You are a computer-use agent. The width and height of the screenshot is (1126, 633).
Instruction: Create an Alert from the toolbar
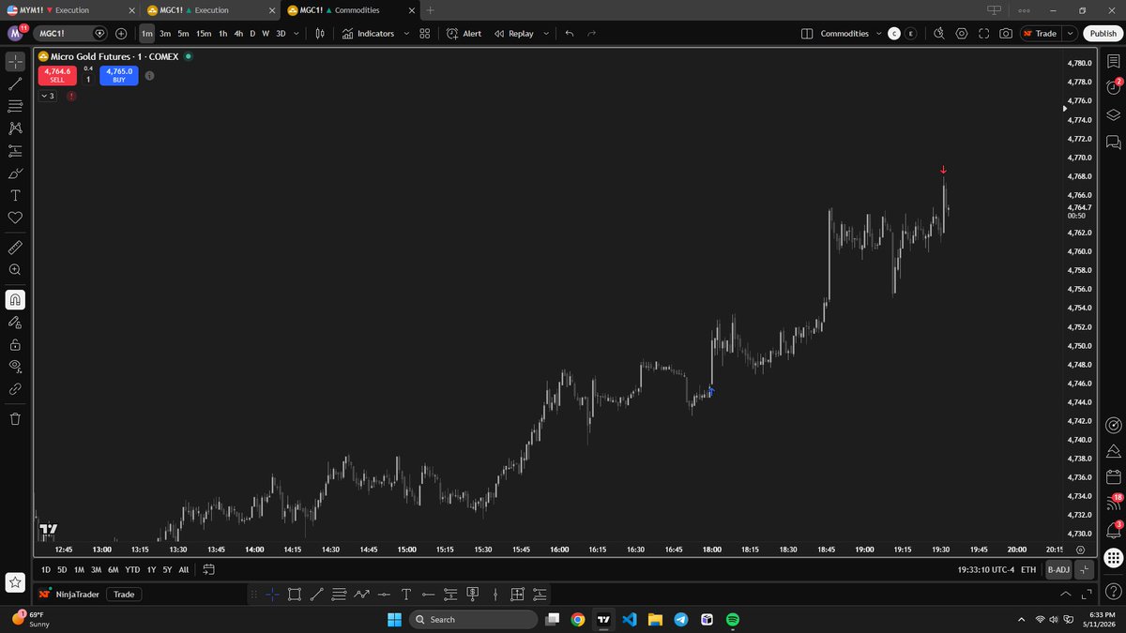point(464,33)
